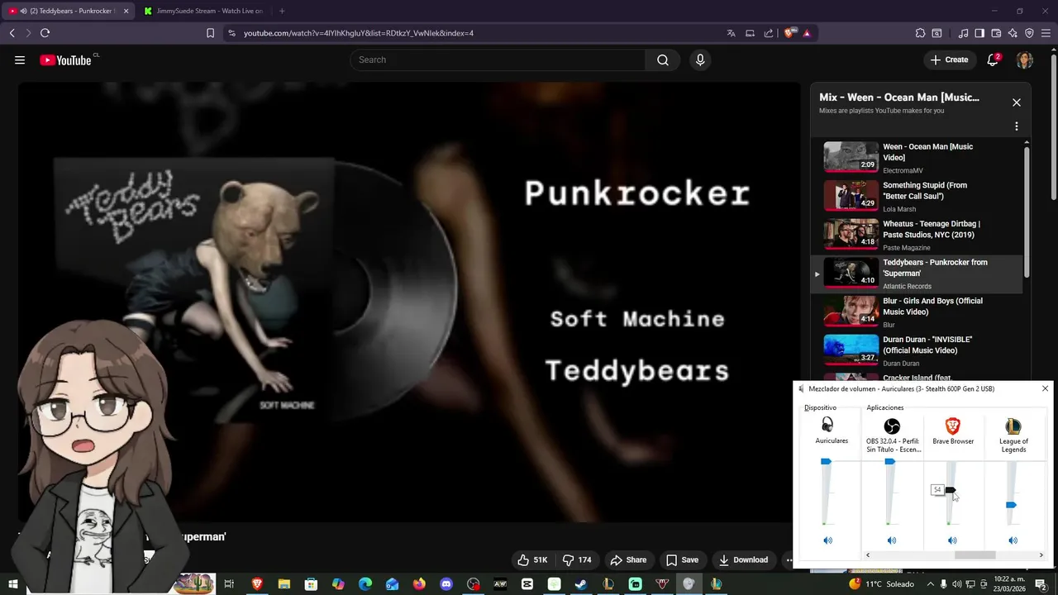Mute OBS in the volume mixer
The image size is (1058, 595).
891,540
